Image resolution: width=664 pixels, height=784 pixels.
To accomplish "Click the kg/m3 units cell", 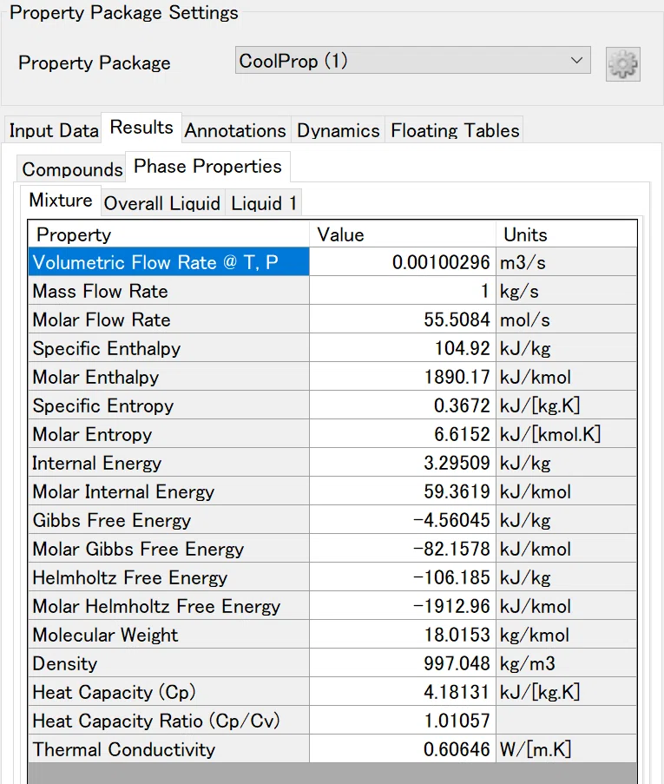I will coord(567,663).
